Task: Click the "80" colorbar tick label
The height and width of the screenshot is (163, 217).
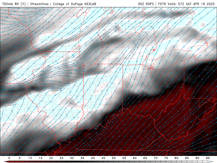Action: tap(177, 158)
